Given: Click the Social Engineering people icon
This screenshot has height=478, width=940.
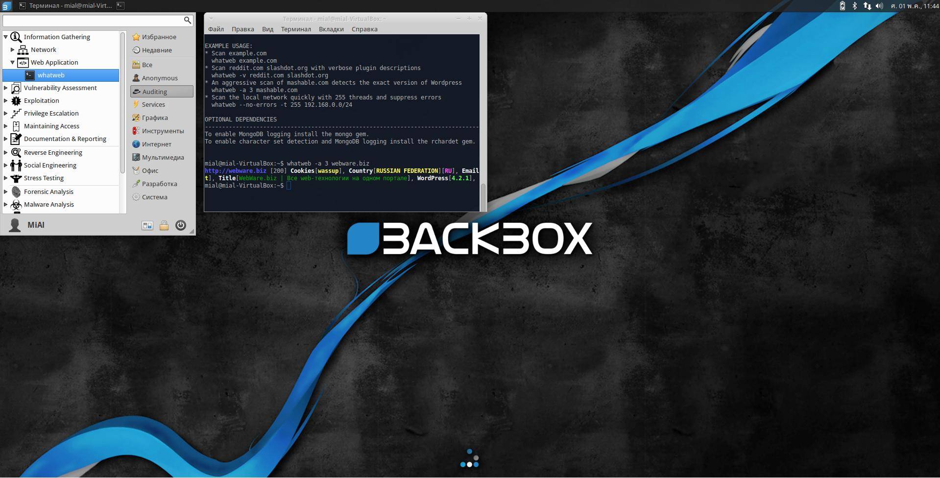Looking at the screenshot, I should tap(16, 165).
